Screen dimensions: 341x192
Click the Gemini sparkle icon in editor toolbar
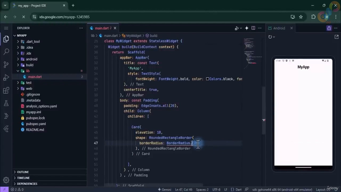click(x=247, y=28)
